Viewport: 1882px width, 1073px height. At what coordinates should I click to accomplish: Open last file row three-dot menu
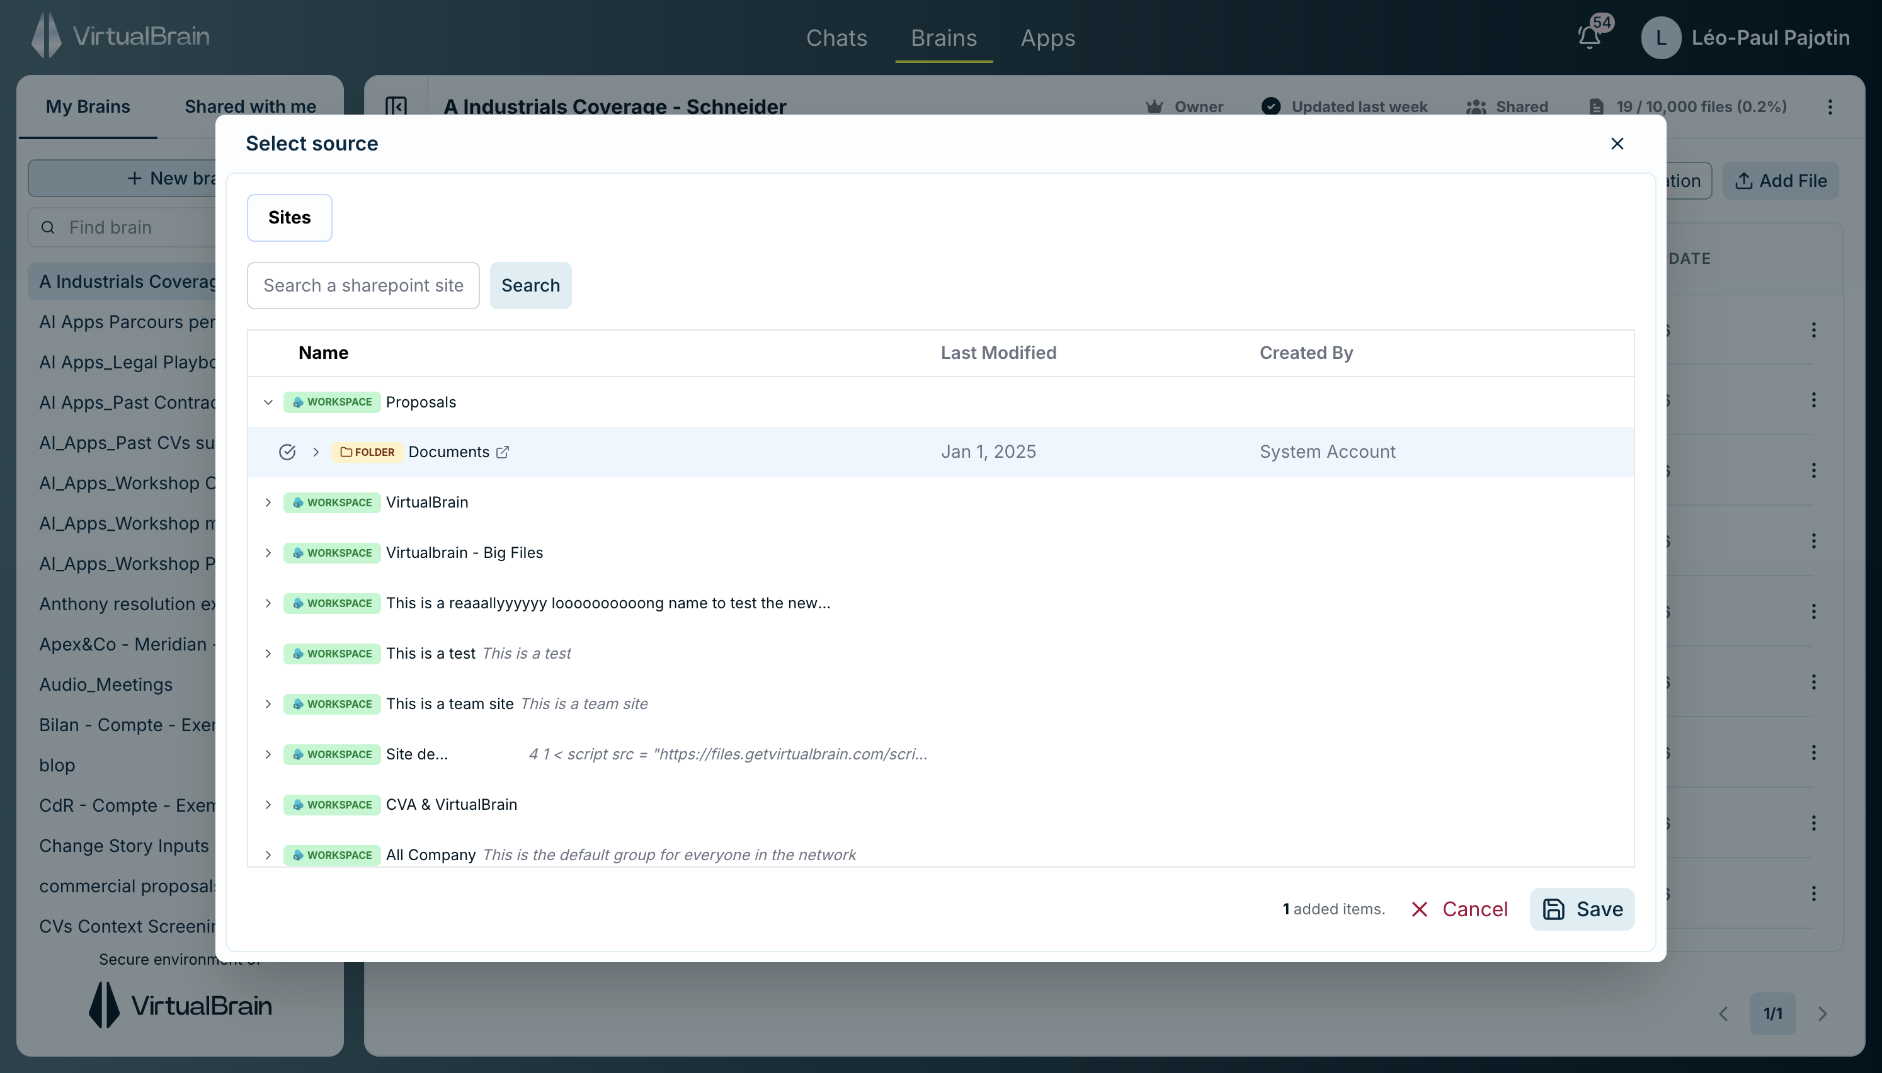1814,894
